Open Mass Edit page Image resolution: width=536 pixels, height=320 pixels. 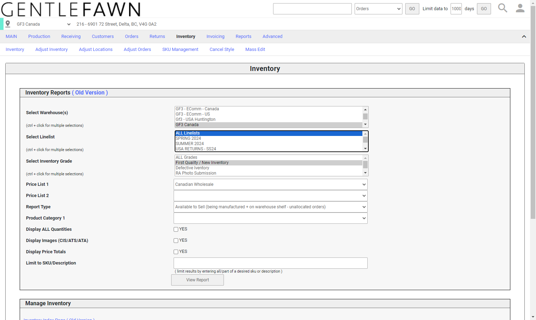(255, 50)
